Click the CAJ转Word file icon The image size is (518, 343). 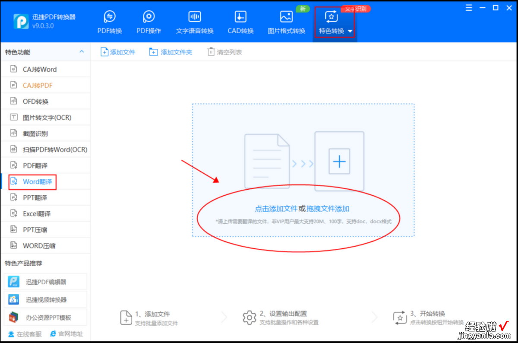[14, 69]
